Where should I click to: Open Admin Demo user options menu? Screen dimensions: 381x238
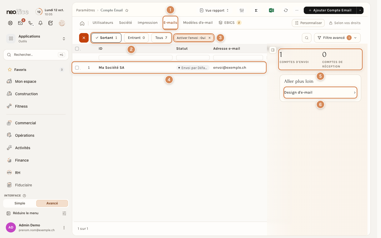[64, 228]
